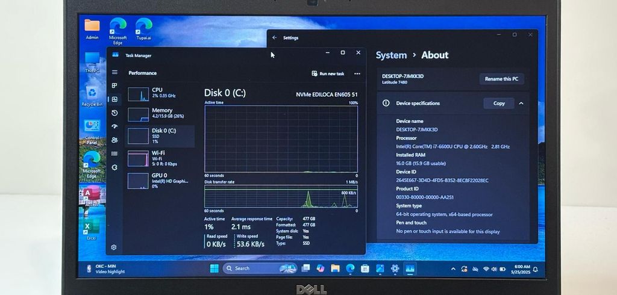Image resolution: width=617 pixels, height=295 pixels.
Task: Click the Rename this PC button
Action: (x=501, y=79)
